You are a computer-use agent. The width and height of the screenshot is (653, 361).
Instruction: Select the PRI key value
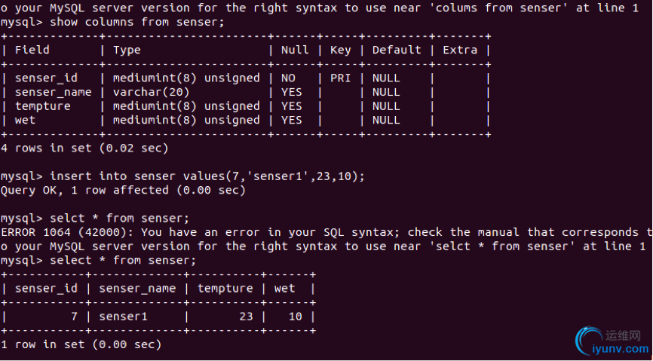(x=340, y=78)
